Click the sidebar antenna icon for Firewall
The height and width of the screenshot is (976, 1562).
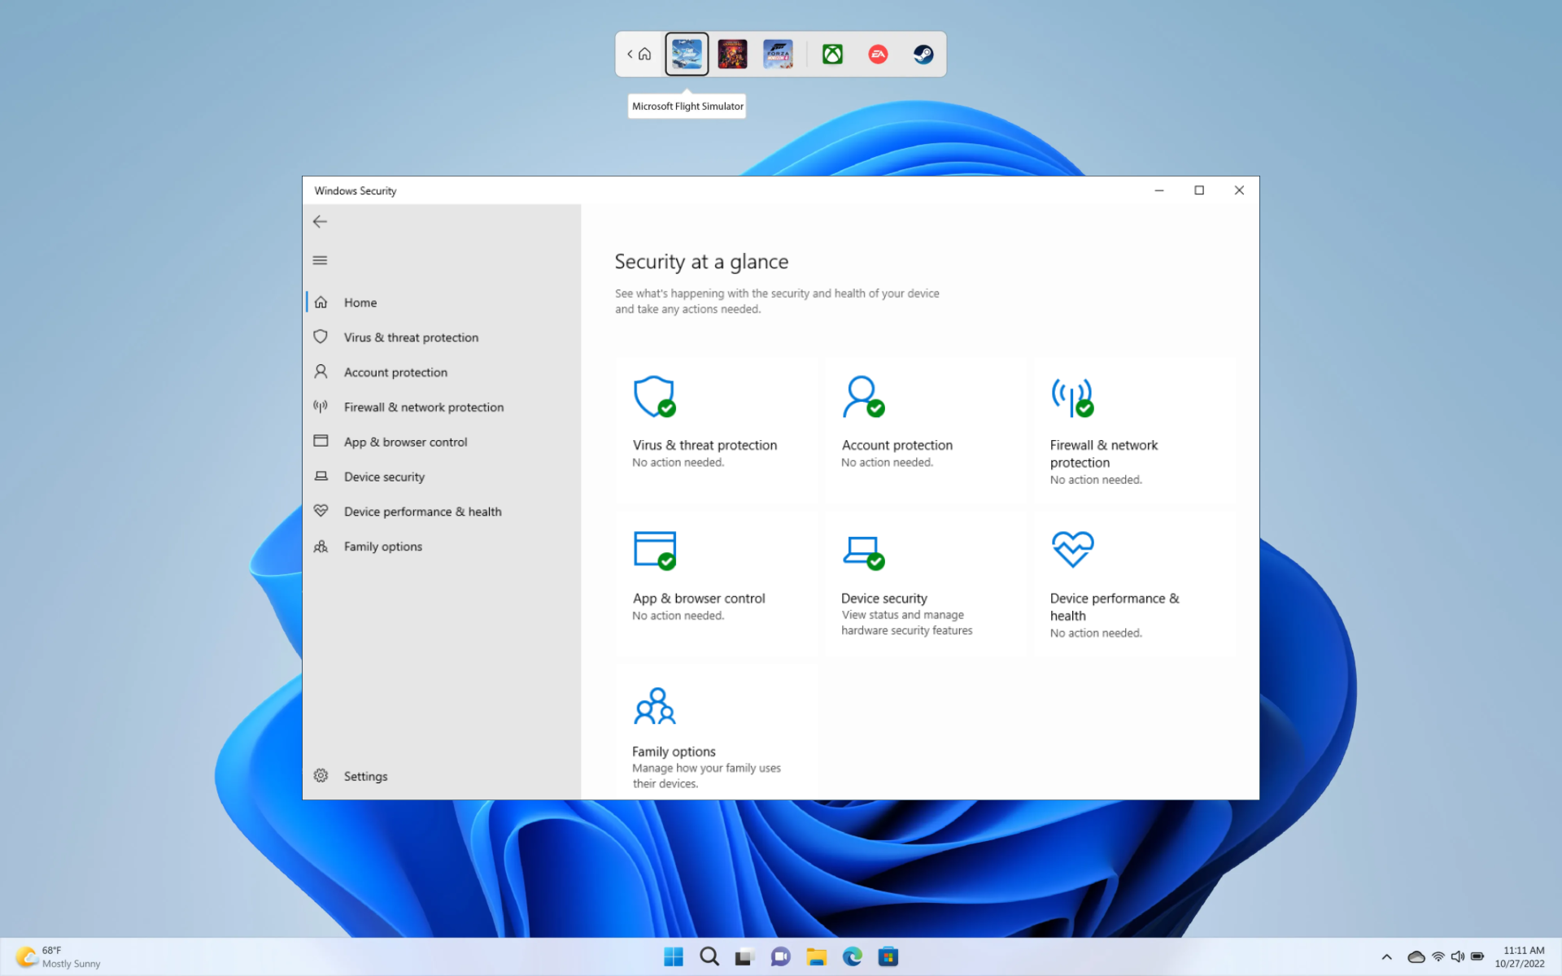(x=321, y=407)
